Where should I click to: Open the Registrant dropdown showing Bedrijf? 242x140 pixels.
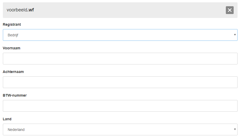120,35
